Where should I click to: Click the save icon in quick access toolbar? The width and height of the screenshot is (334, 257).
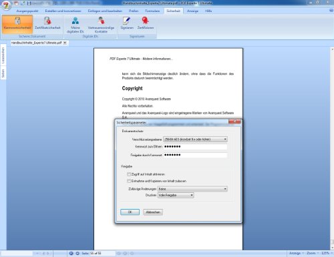click(x=29, y=3)
